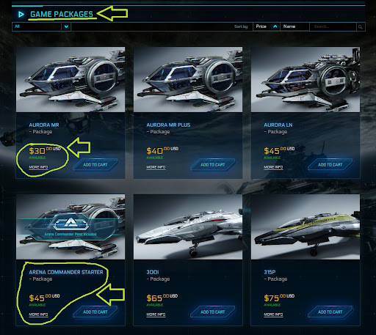Click the Game Packages play triangle icon

[21, 15]
